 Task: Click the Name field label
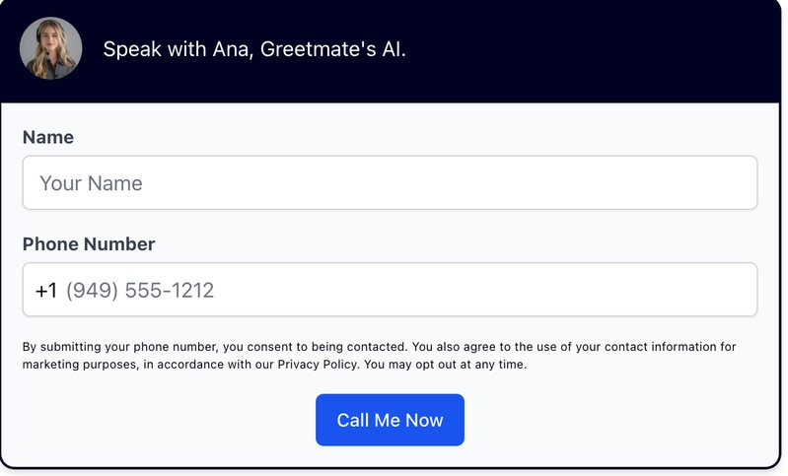coord(48,137)
